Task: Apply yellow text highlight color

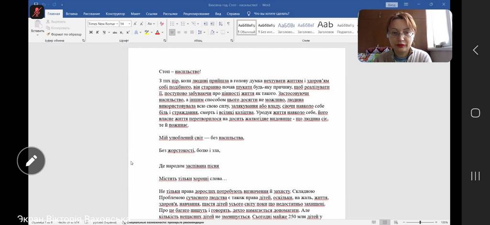Action: (x=146, y=32)
